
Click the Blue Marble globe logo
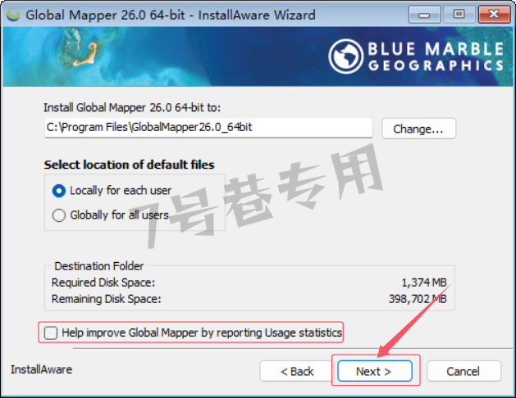(x=346, y=57)
